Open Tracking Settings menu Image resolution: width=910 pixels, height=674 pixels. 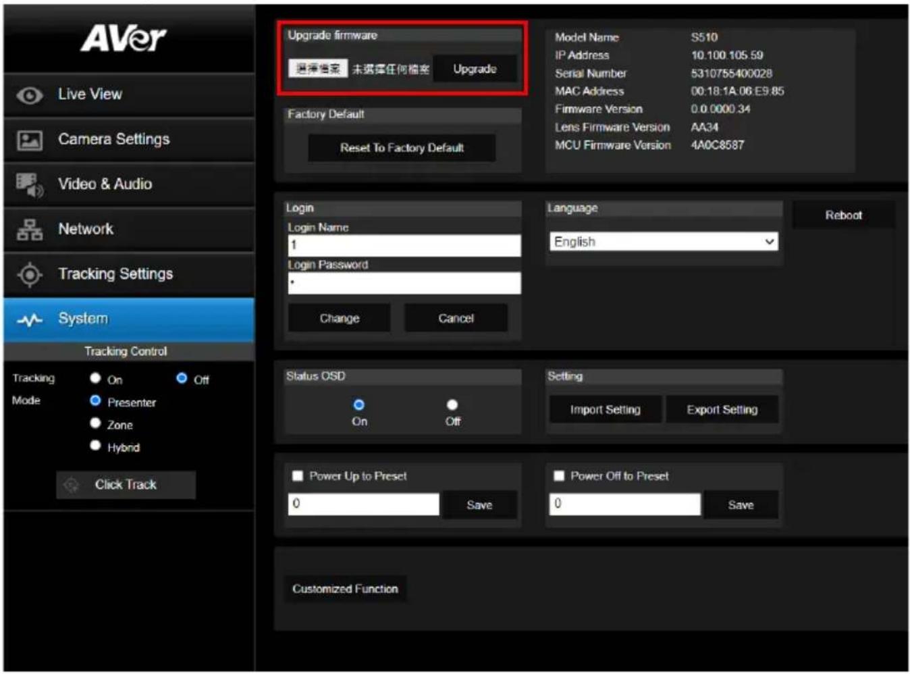coord(129,274)
